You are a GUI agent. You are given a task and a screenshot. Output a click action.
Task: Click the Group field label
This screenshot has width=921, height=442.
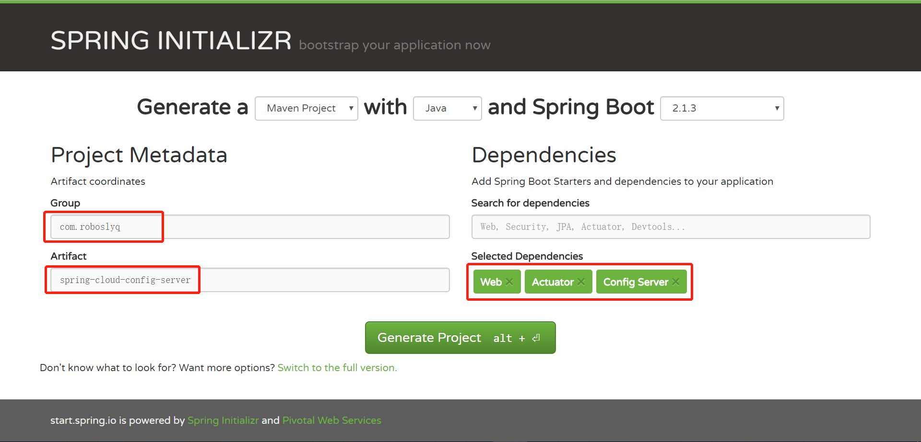(x=65, y=203)
